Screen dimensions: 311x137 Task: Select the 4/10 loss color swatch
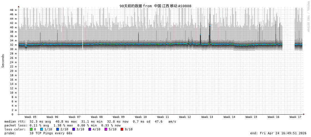click(x=90, y=129)
